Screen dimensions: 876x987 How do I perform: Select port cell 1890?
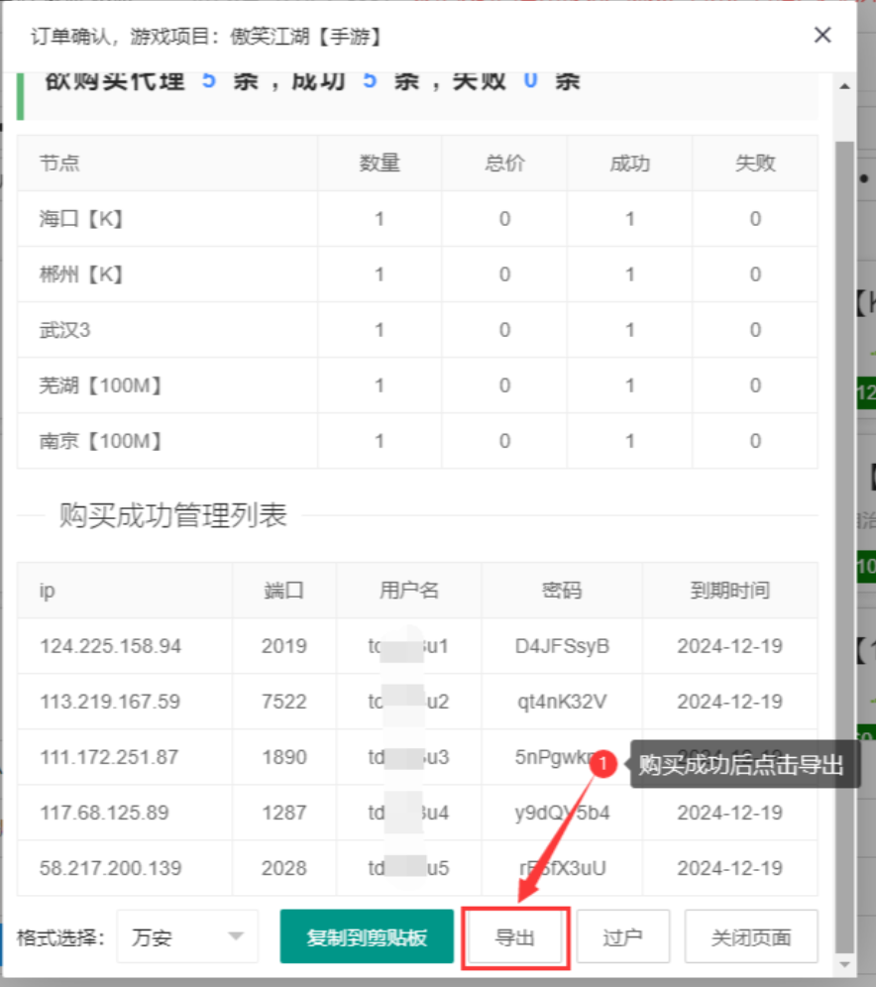pyautogui.click(x=283, y=757)
